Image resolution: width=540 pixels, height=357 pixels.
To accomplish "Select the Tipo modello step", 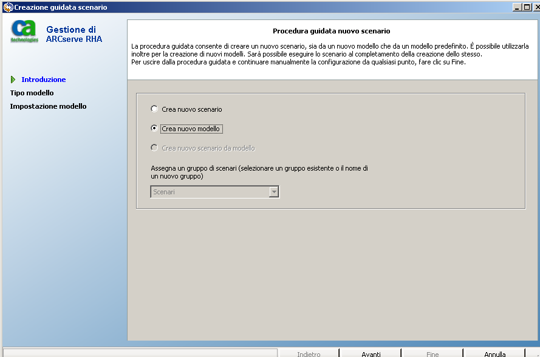I will [32, 93].
